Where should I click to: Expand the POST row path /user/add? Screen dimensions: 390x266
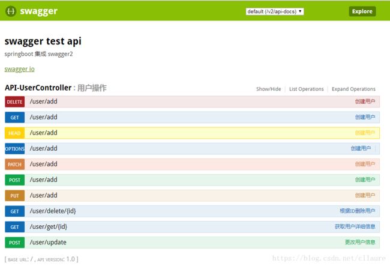pyautogui.click(x=44, y=180)
